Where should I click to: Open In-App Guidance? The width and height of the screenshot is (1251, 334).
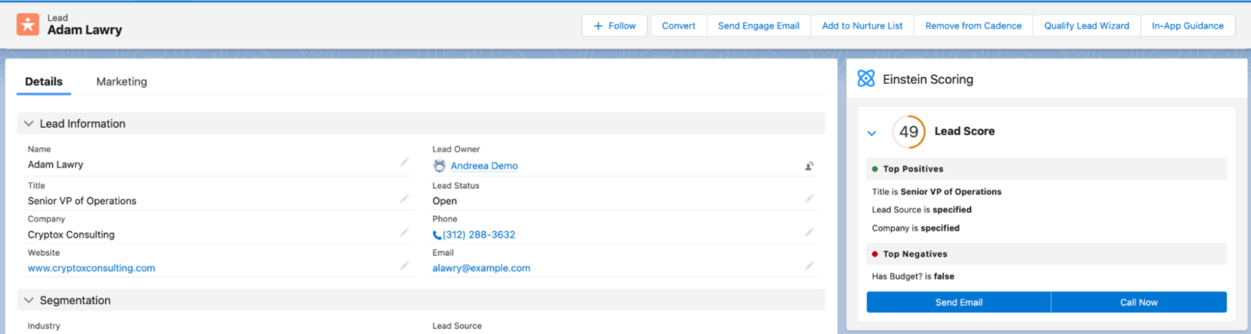click(x=1187, y=25)
